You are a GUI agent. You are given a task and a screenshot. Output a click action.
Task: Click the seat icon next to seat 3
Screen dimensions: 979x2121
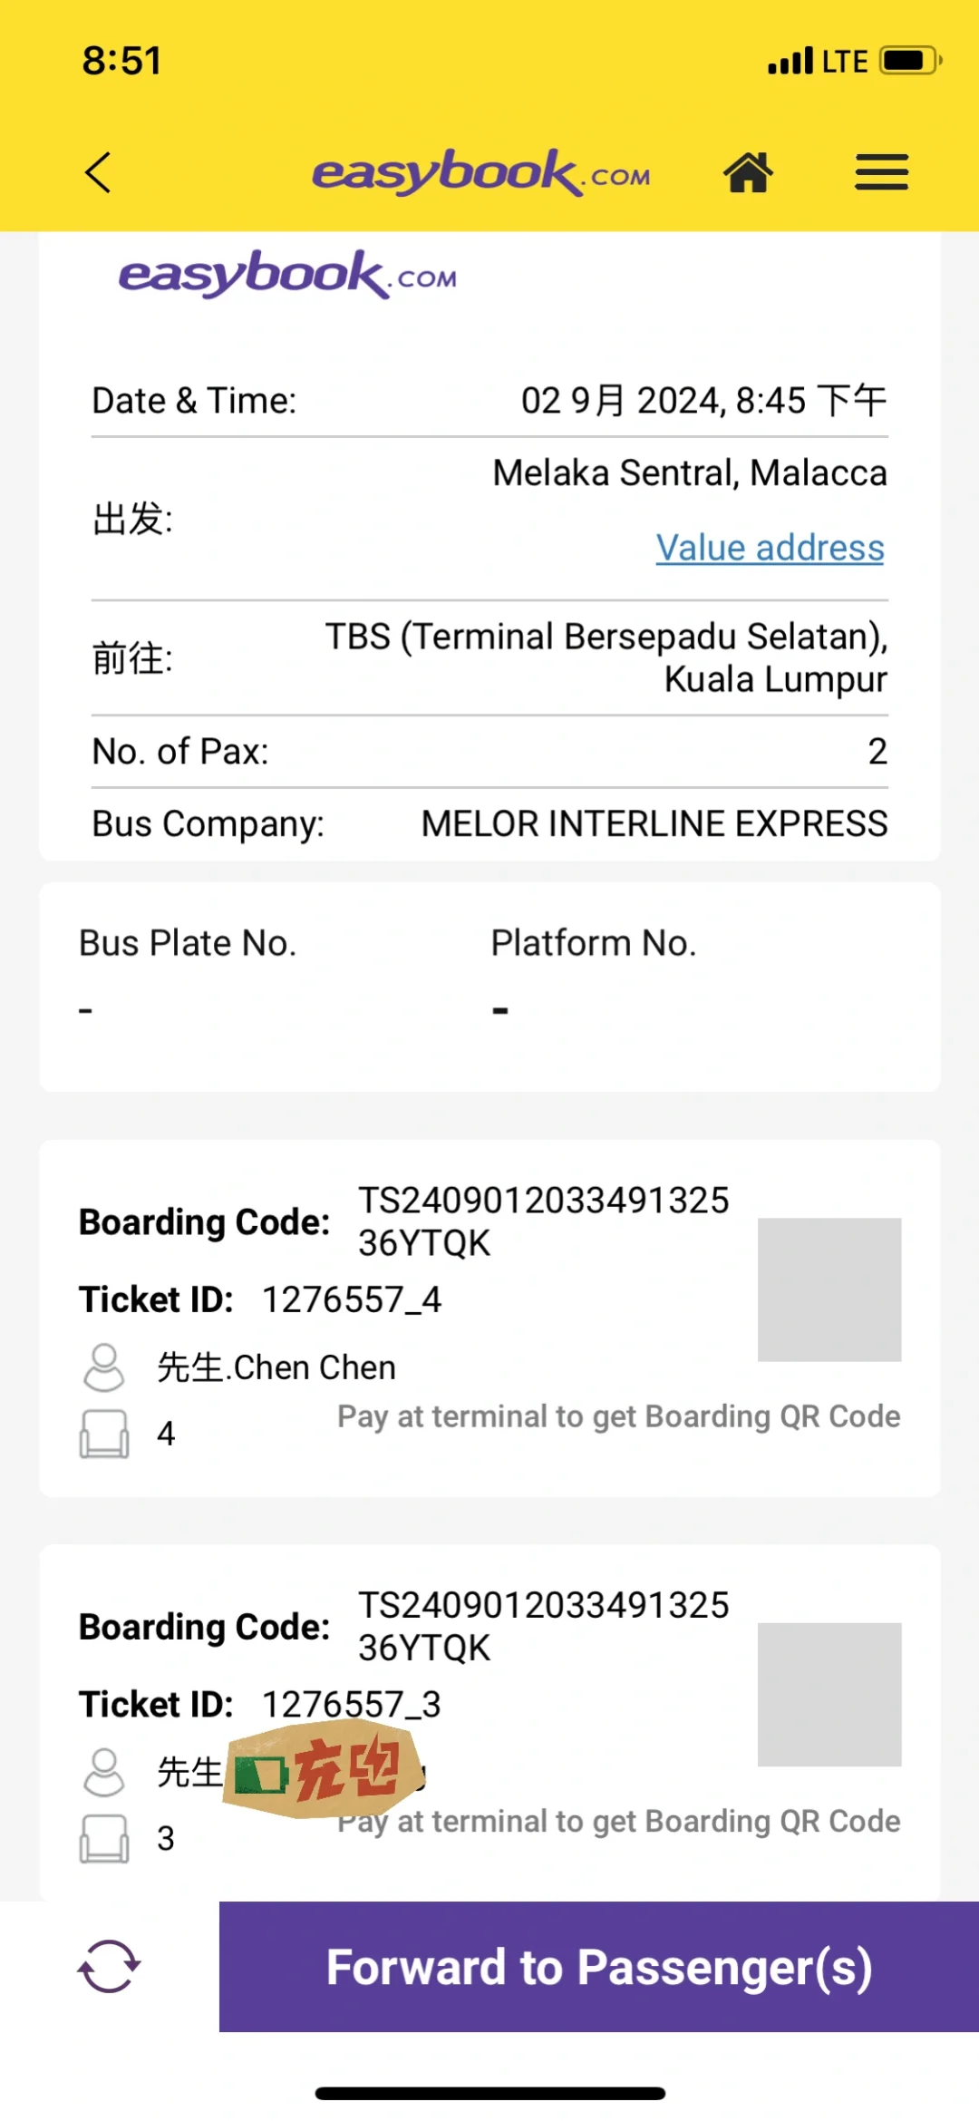104,1838
